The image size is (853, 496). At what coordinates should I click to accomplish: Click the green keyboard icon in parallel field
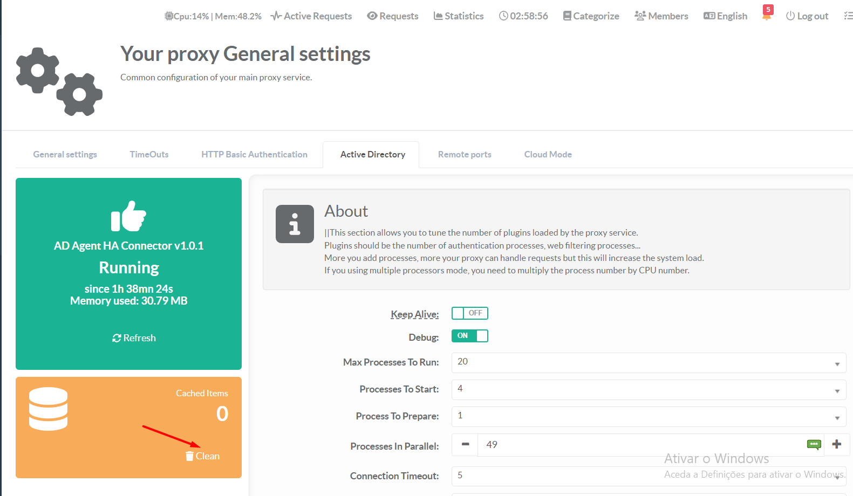coord(814,445)
